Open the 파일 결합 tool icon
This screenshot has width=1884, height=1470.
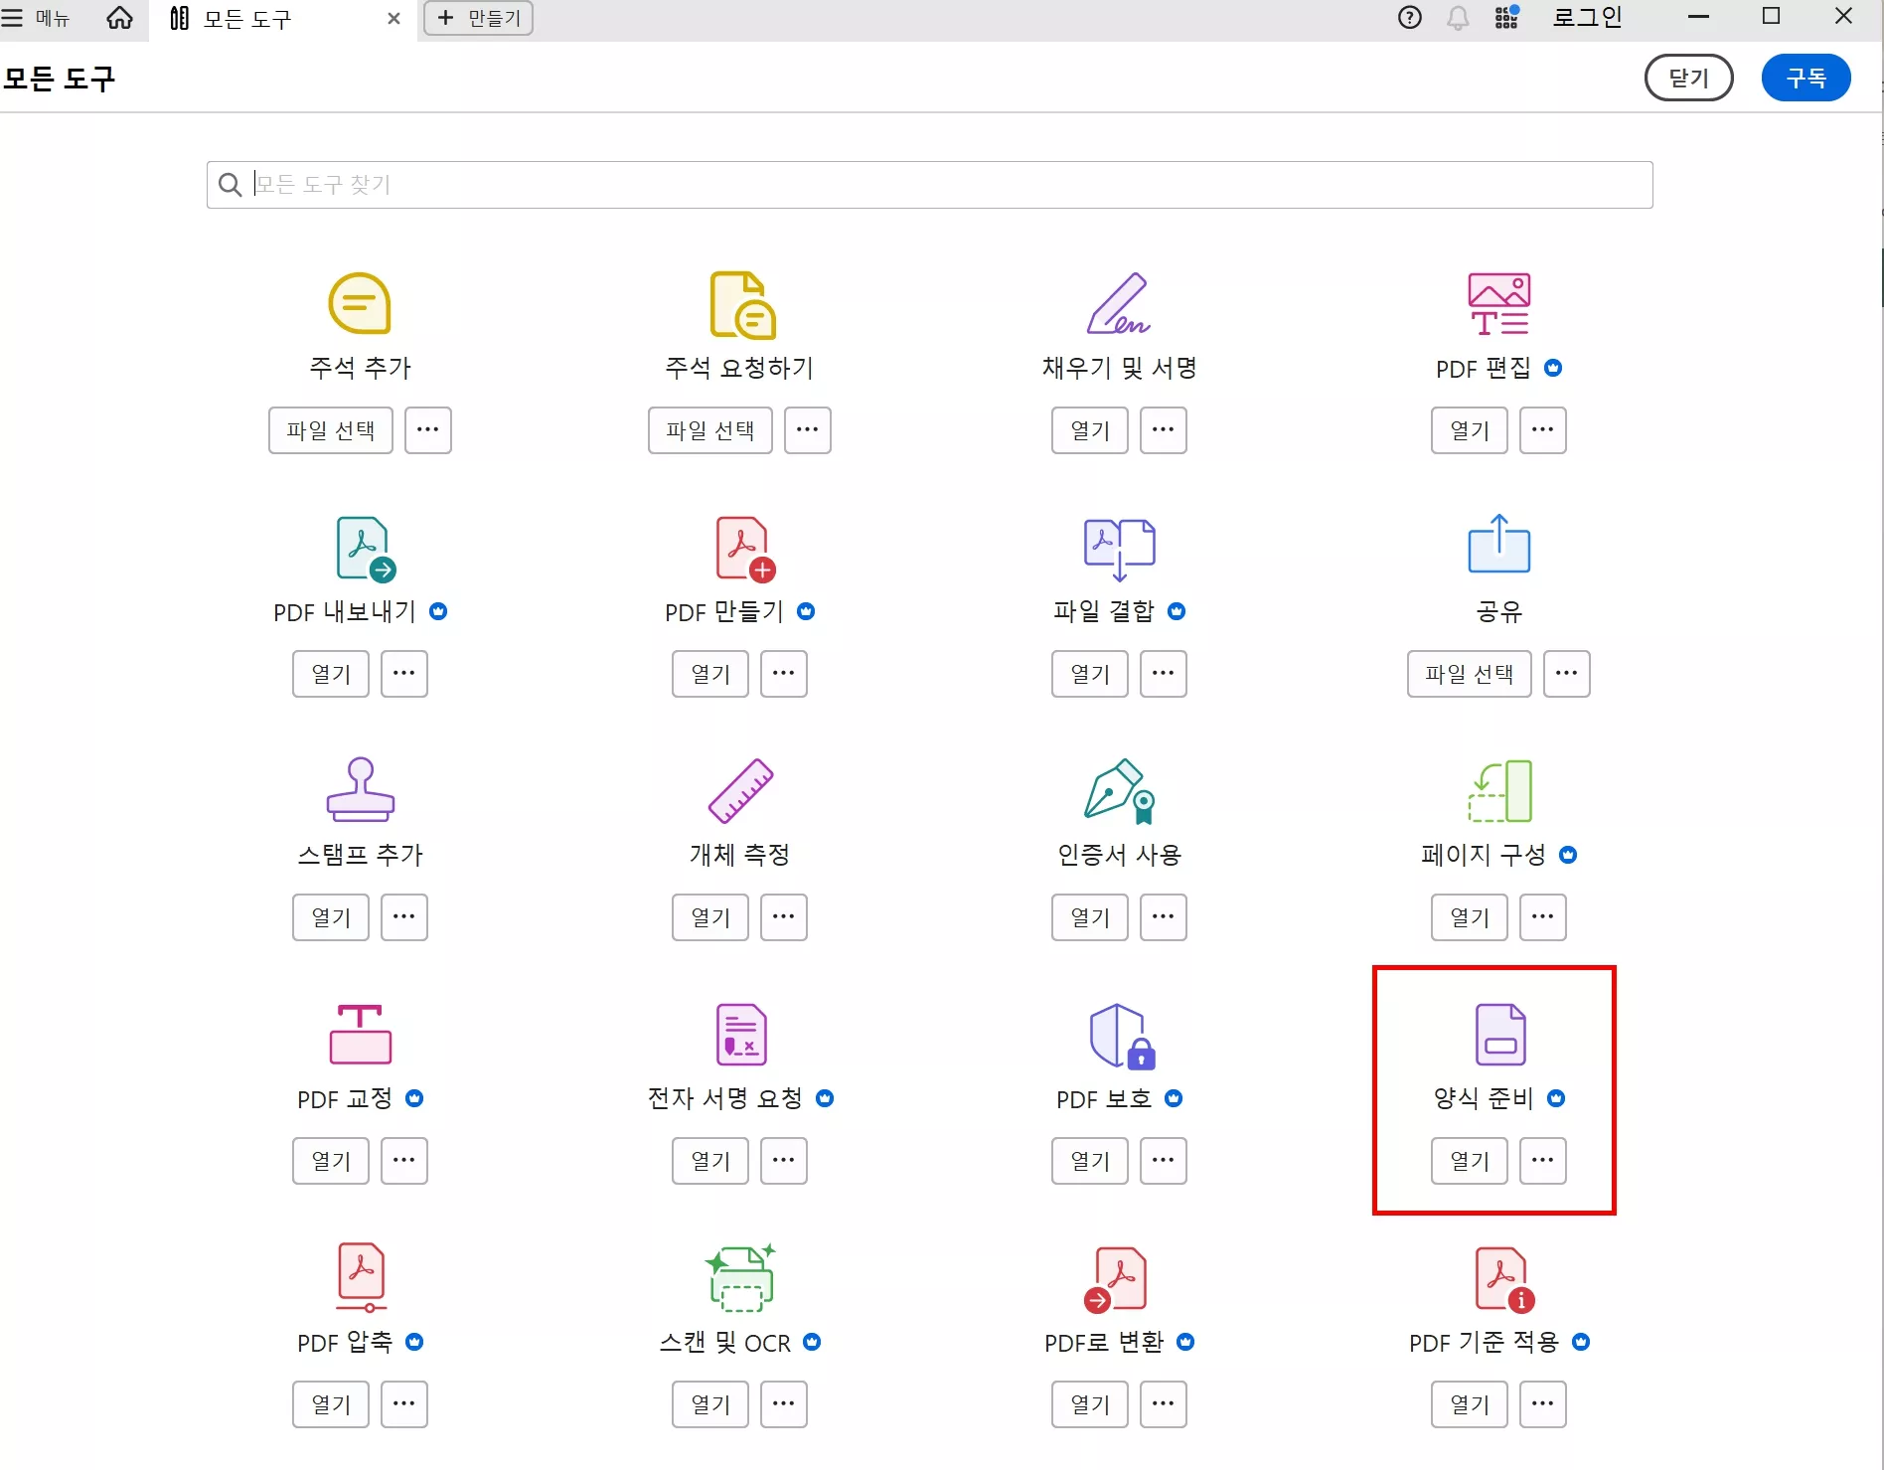(1119, 548)
